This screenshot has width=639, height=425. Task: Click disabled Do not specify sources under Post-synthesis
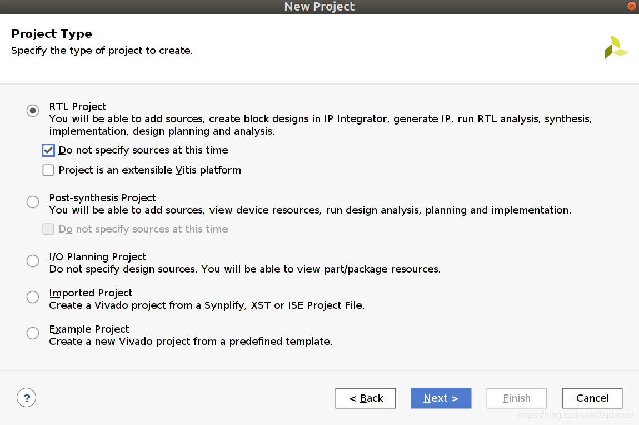click(x=48, y=229)
